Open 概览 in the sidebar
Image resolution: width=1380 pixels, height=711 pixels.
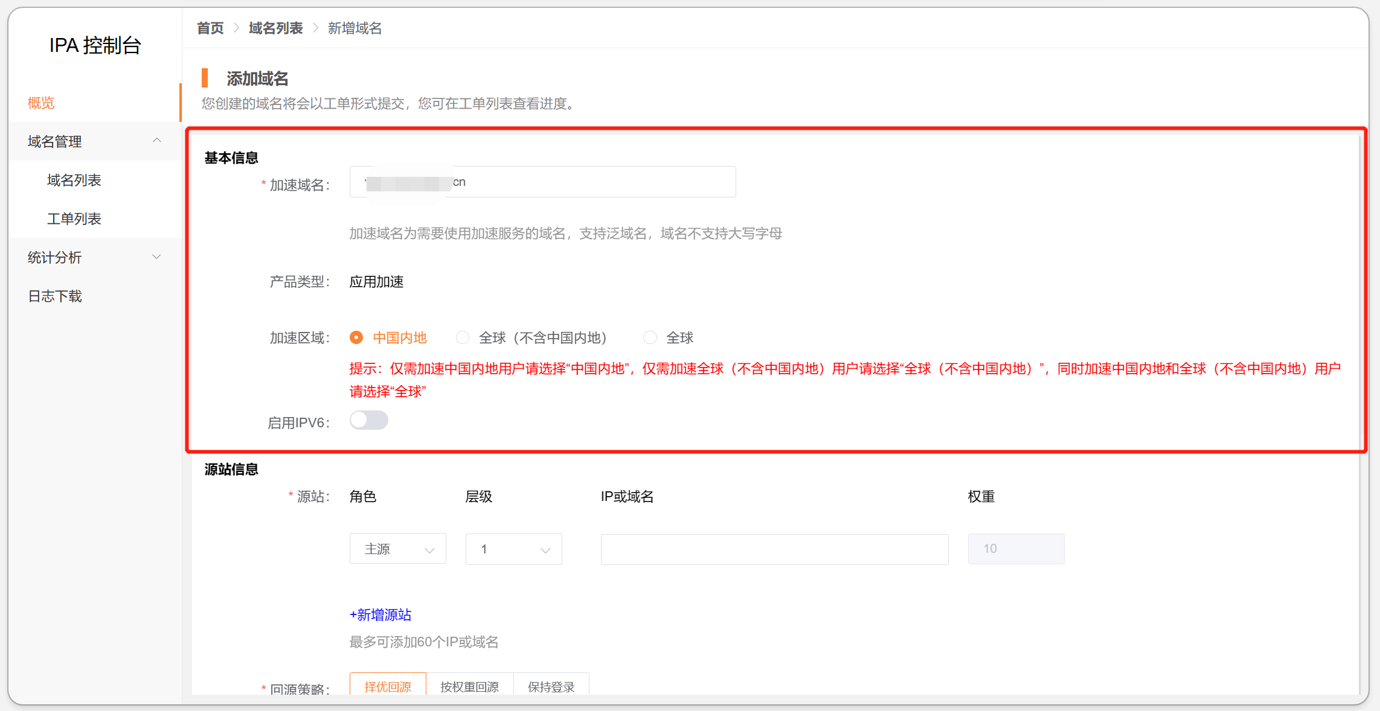[41, 103]
